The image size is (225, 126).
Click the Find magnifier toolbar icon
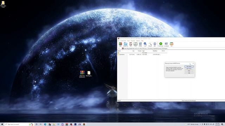pos(145,44)
